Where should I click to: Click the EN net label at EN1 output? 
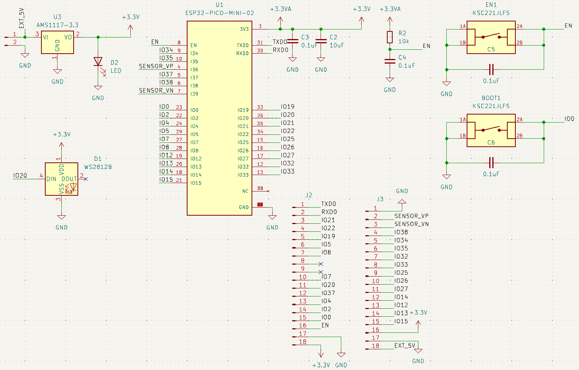click(x=568, y=26)
